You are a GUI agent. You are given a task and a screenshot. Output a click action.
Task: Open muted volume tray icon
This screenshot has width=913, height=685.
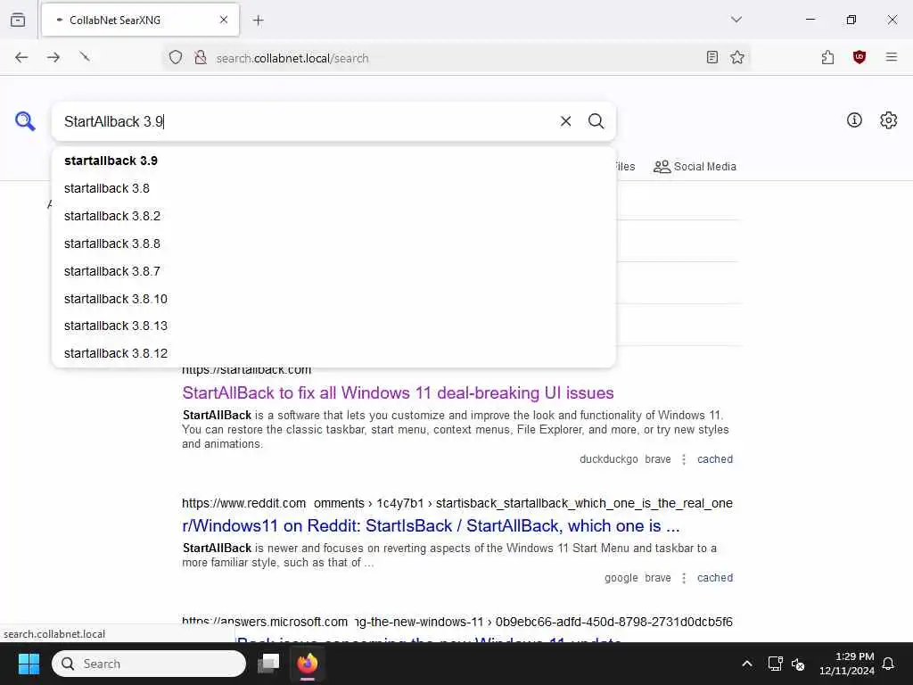798,664
